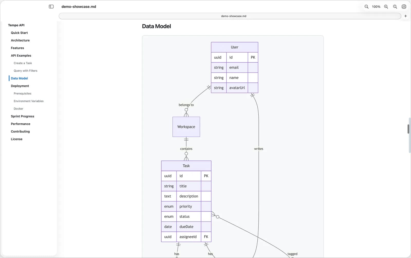This screenshot has width=411, height=258.
Task: Jump to Create a Task subsection
Action: 23,63
